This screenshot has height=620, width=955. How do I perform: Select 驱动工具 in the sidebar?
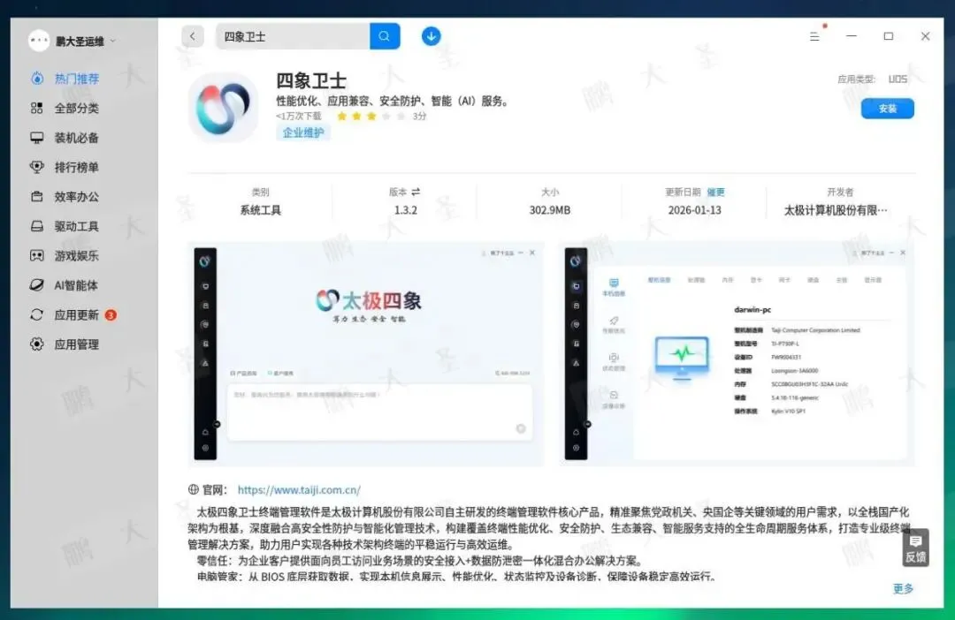[77, 226]
